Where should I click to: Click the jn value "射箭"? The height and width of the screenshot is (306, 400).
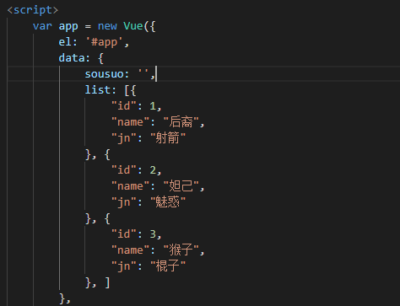pos(168,138)
